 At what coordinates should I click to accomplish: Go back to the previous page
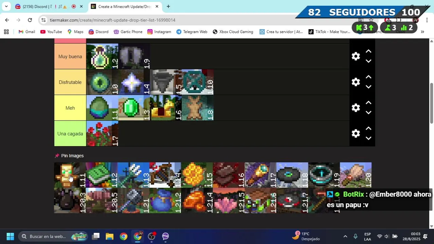[7, 20]
